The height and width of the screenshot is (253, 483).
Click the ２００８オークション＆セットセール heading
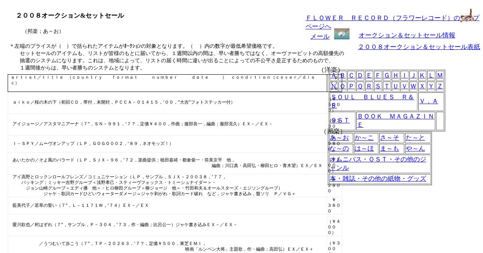click(x=70, y=16)
